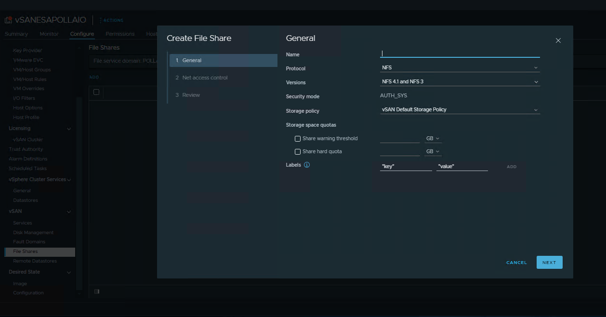Viewport: 606px width, 317px height.
Task: Open VM Overrides in sidebar
Action: 28,89
